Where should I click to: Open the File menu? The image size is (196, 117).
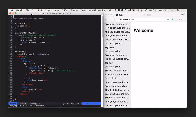click(x=28, y=10)
